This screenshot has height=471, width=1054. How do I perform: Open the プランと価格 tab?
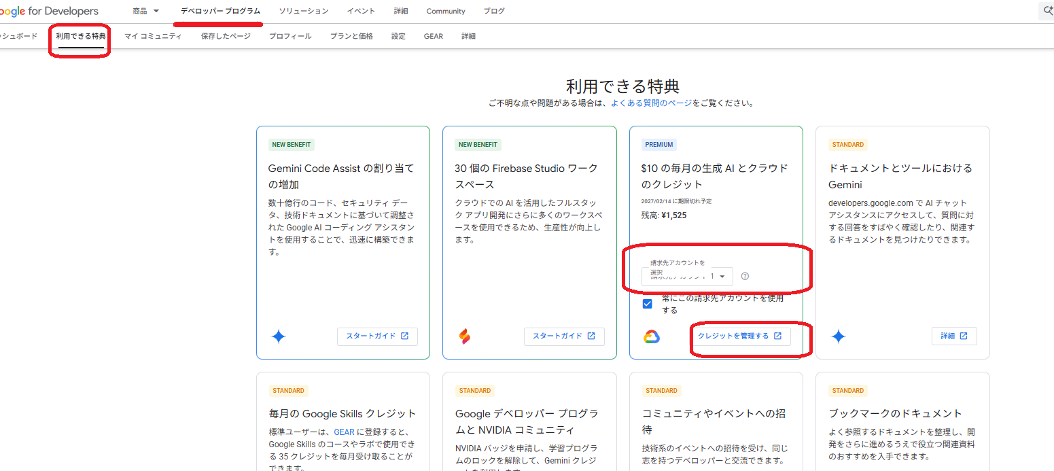pos(351,36)
